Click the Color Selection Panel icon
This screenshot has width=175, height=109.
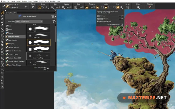(x=122, y=25)
